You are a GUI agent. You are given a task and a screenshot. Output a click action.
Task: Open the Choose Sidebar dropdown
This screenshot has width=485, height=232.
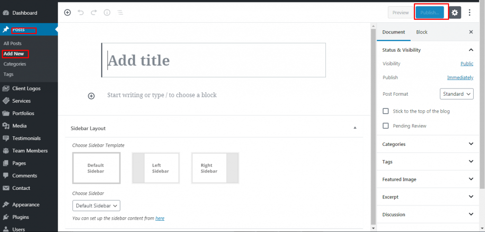(96, 205)
